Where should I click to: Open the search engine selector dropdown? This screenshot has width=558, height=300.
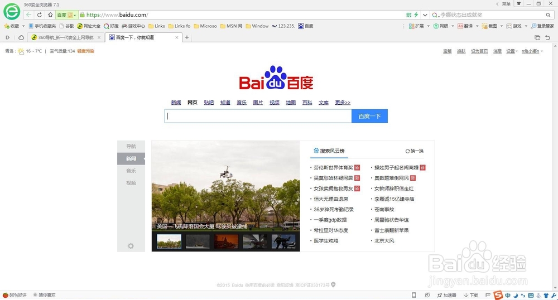tap(435, 15)
